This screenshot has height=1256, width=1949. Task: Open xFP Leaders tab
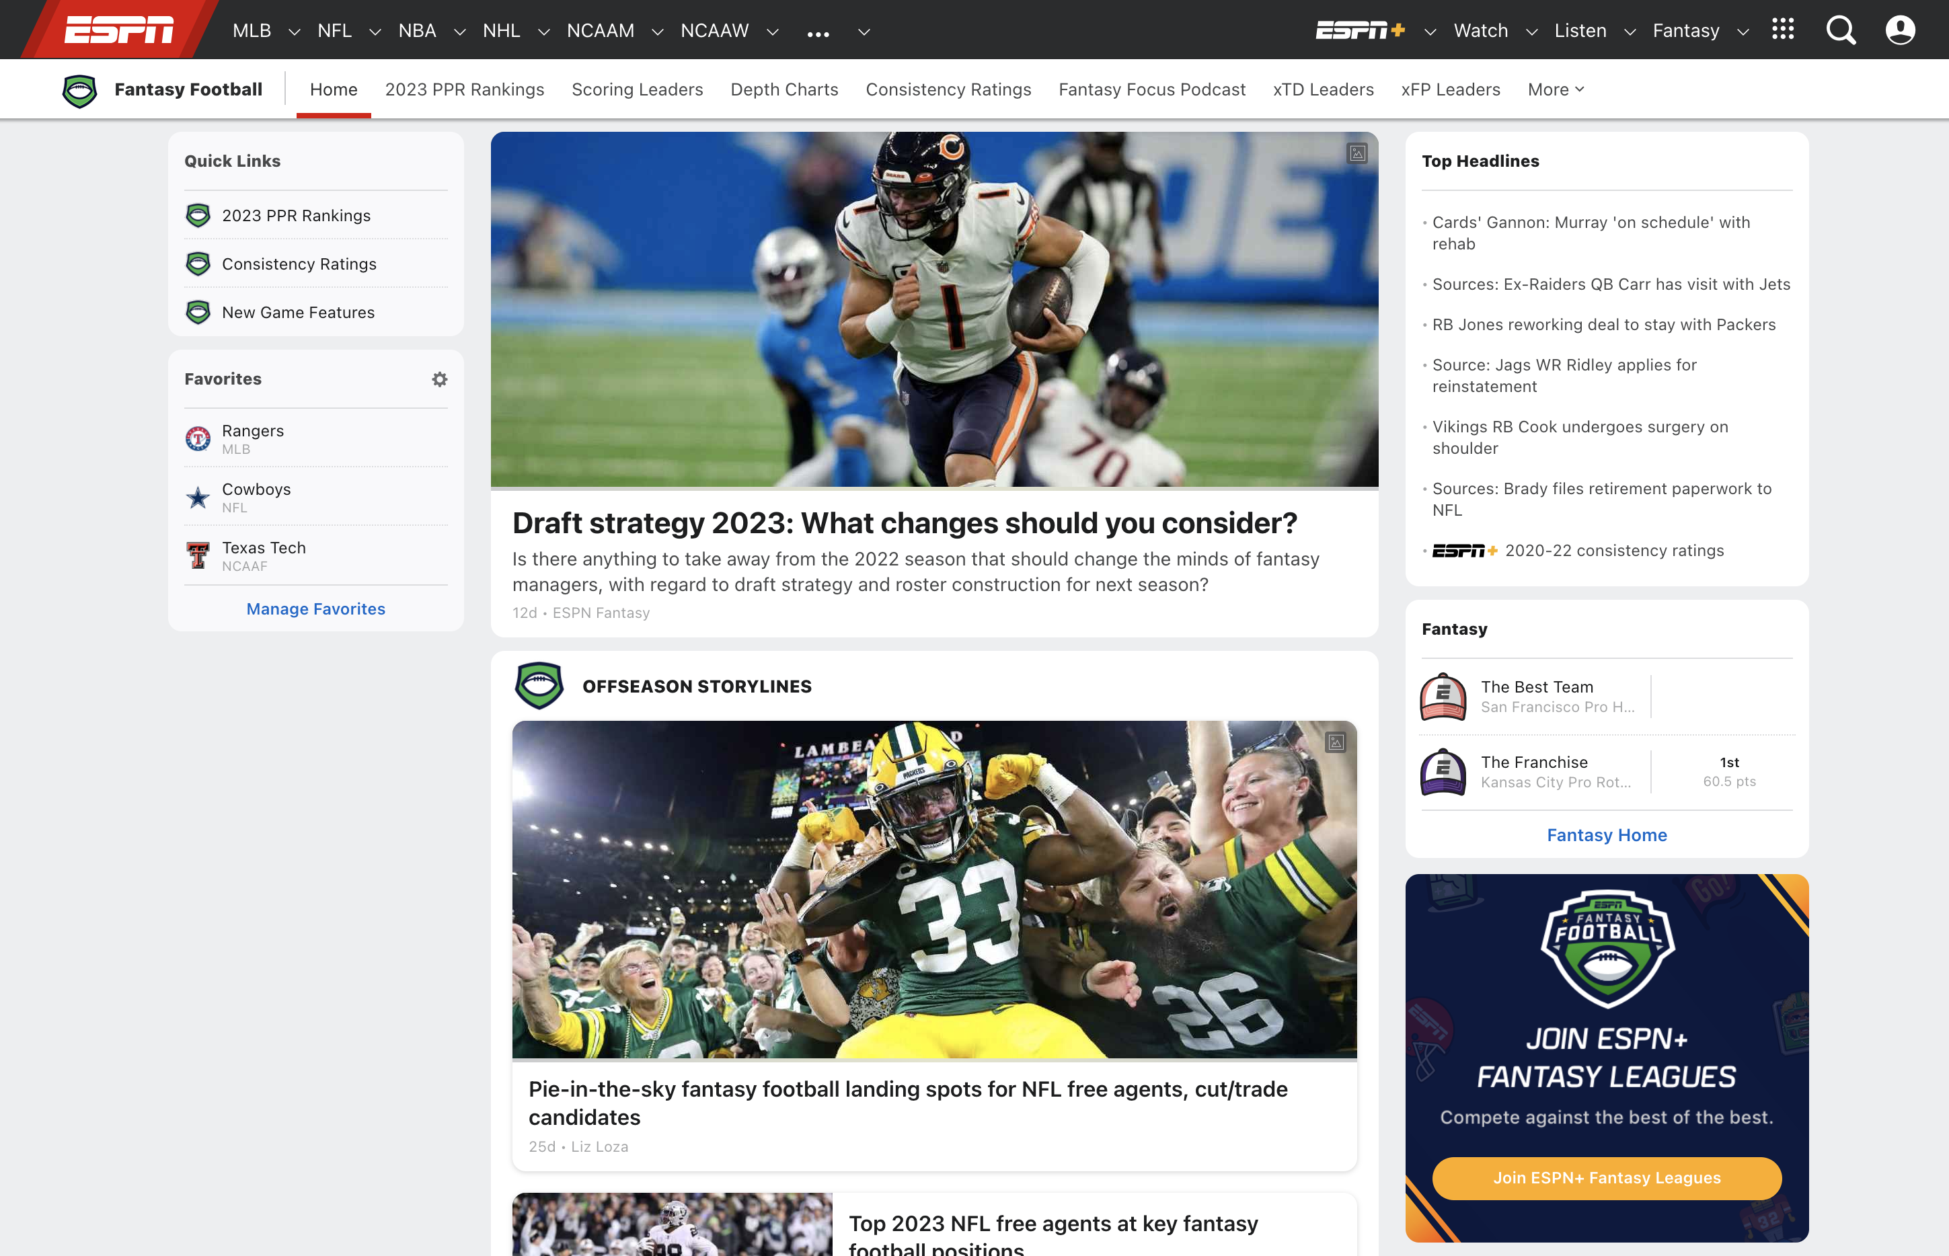[x=1451, y=89]
